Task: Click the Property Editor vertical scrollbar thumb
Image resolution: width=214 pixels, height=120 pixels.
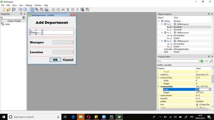Action: (213, 79)
